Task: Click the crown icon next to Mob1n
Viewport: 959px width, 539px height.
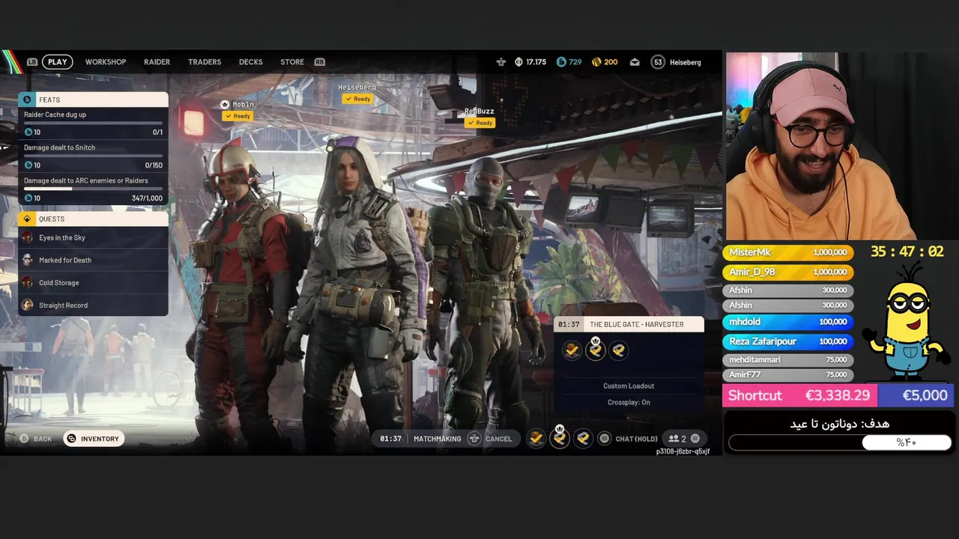Action: [225, 105]
